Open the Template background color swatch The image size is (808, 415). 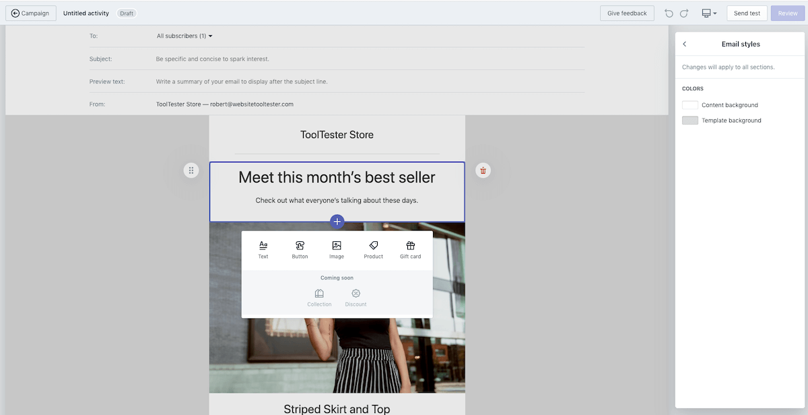click(x=690, y=121)
